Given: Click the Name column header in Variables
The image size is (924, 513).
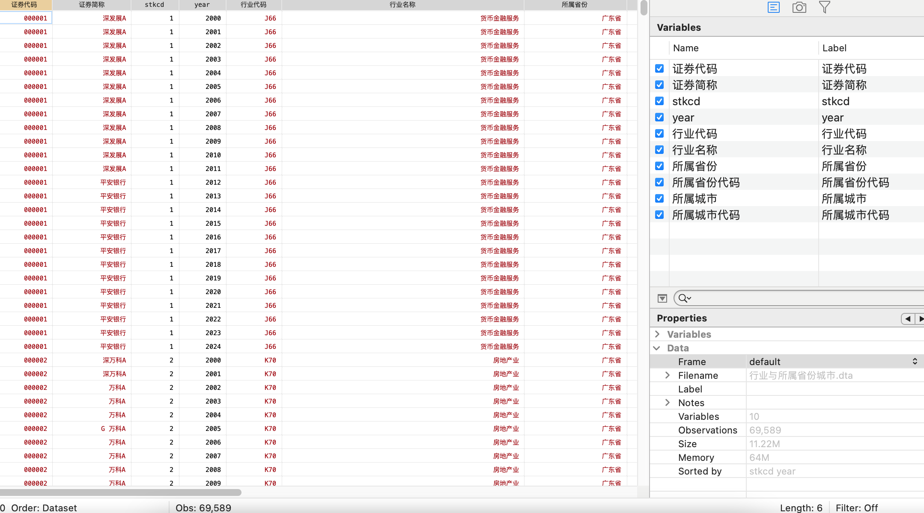Looking at the screenshot, I should [686, 48].
